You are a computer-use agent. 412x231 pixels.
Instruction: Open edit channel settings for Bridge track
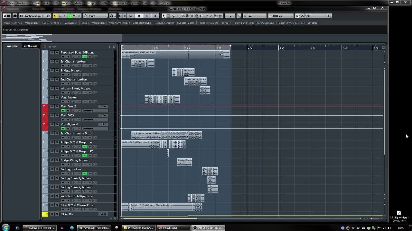pos(73,75)
